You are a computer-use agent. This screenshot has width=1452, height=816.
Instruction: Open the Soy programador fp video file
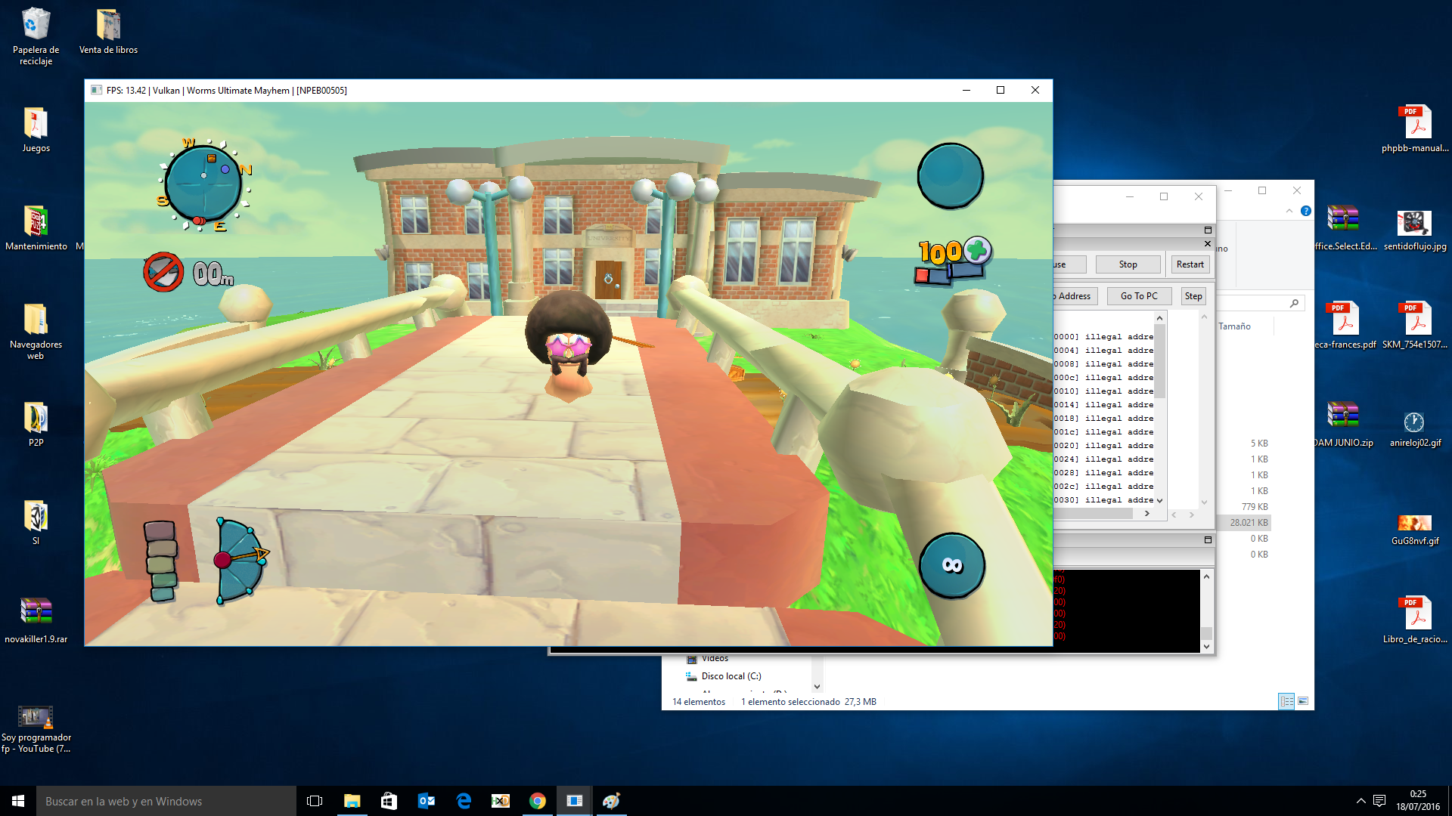(x=36, y=729)
